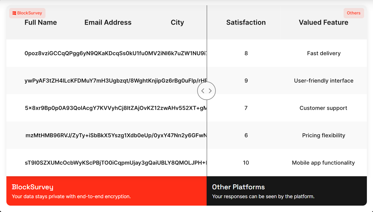Viewport: 373px width, 212px height.
Task: Click the Full Name column header
Action: pyautogui.click(x=41, y=22)
